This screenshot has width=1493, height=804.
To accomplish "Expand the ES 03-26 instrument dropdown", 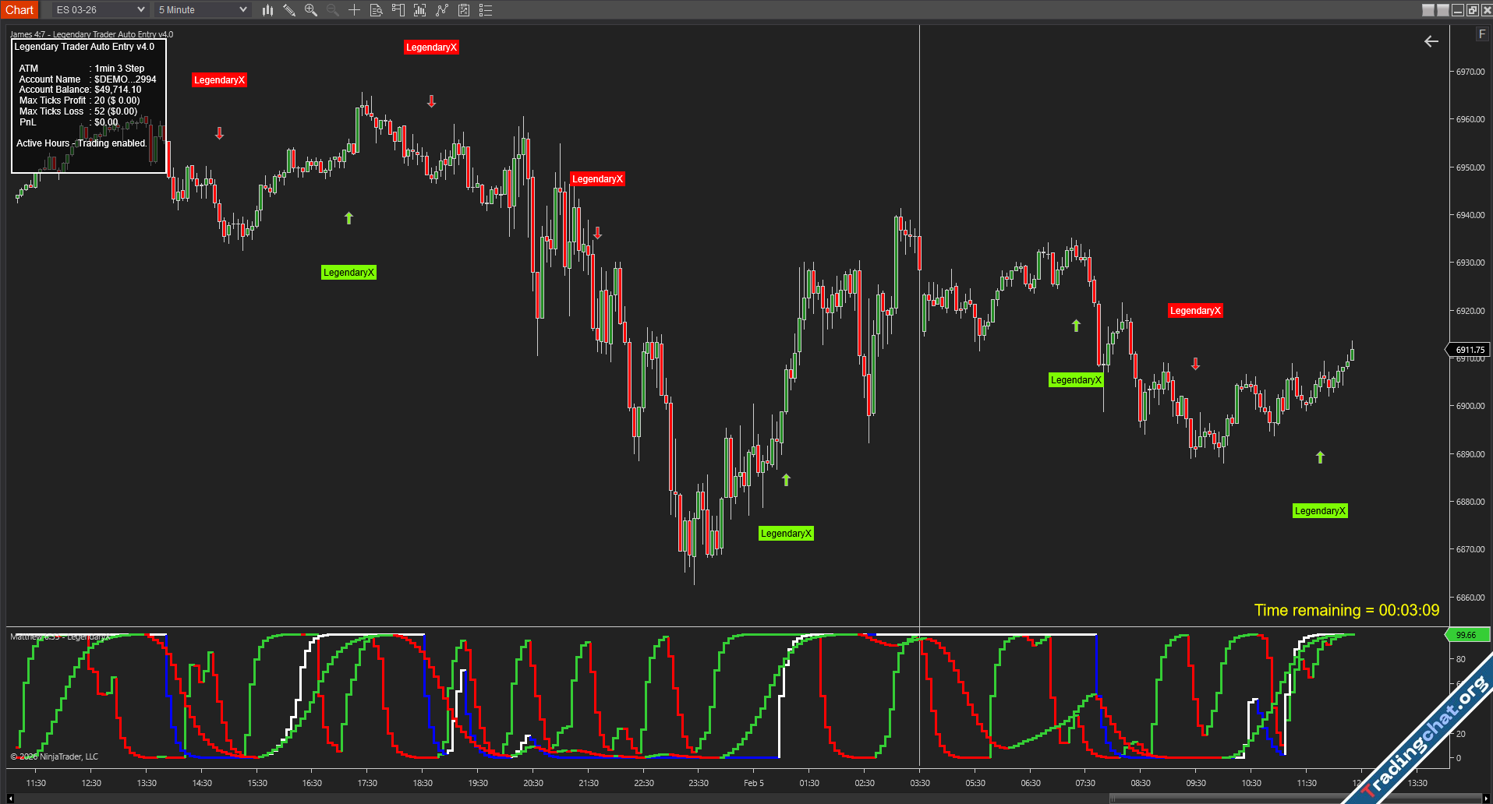I will point(140,10).
